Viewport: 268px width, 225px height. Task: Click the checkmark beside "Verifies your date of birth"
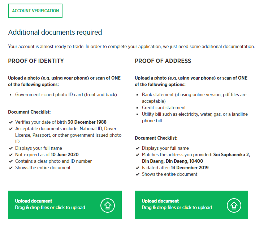10,122
